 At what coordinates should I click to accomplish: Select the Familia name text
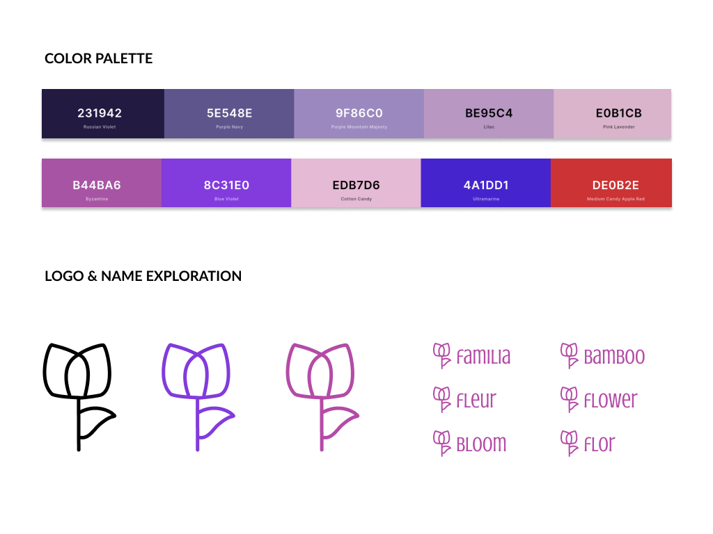[x=483, y=357]
